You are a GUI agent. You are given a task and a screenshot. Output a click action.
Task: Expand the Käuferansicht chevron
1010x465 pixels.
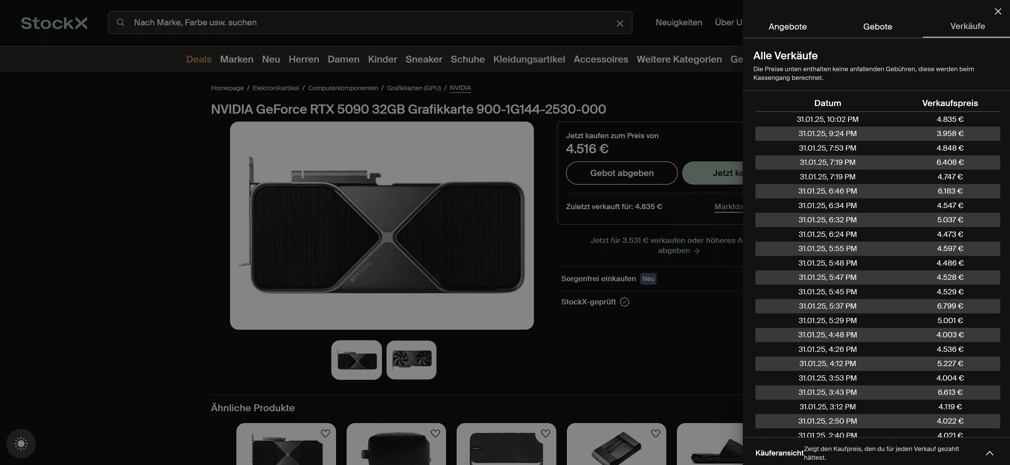(990, 453)
